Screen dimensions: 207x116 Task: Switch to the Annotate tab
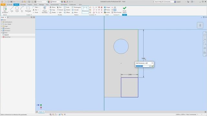click(x=23, y=5)
